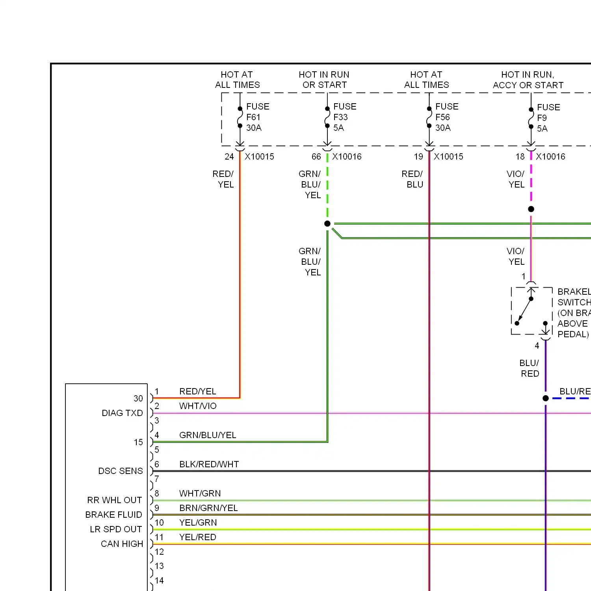Click the RR WHL OUT module label

click(115, 500)
